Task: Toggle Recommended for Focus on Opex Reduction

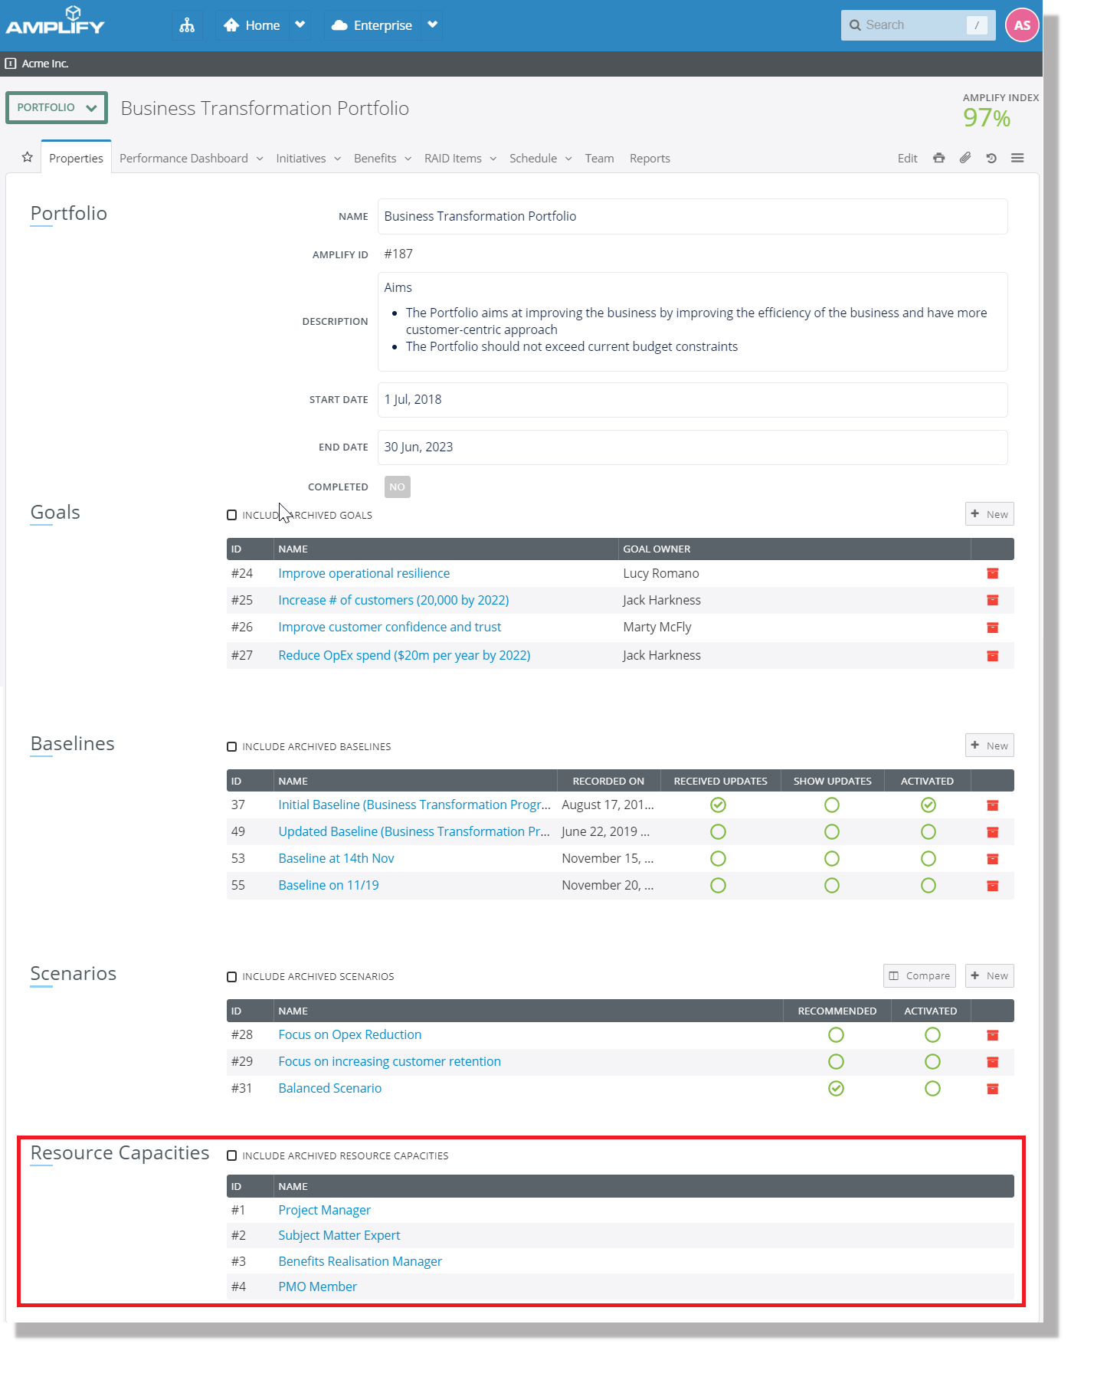Action: [x=836, y=1035]
